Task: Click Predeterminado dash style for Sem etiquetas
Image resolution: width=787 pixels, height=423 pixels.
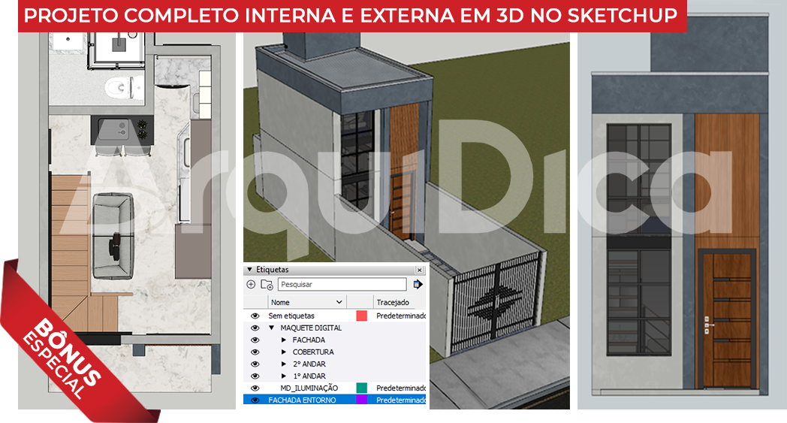Action: click(x=400, y=316)
